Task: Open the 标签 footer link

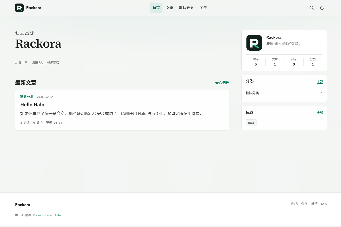Action: 314,204
